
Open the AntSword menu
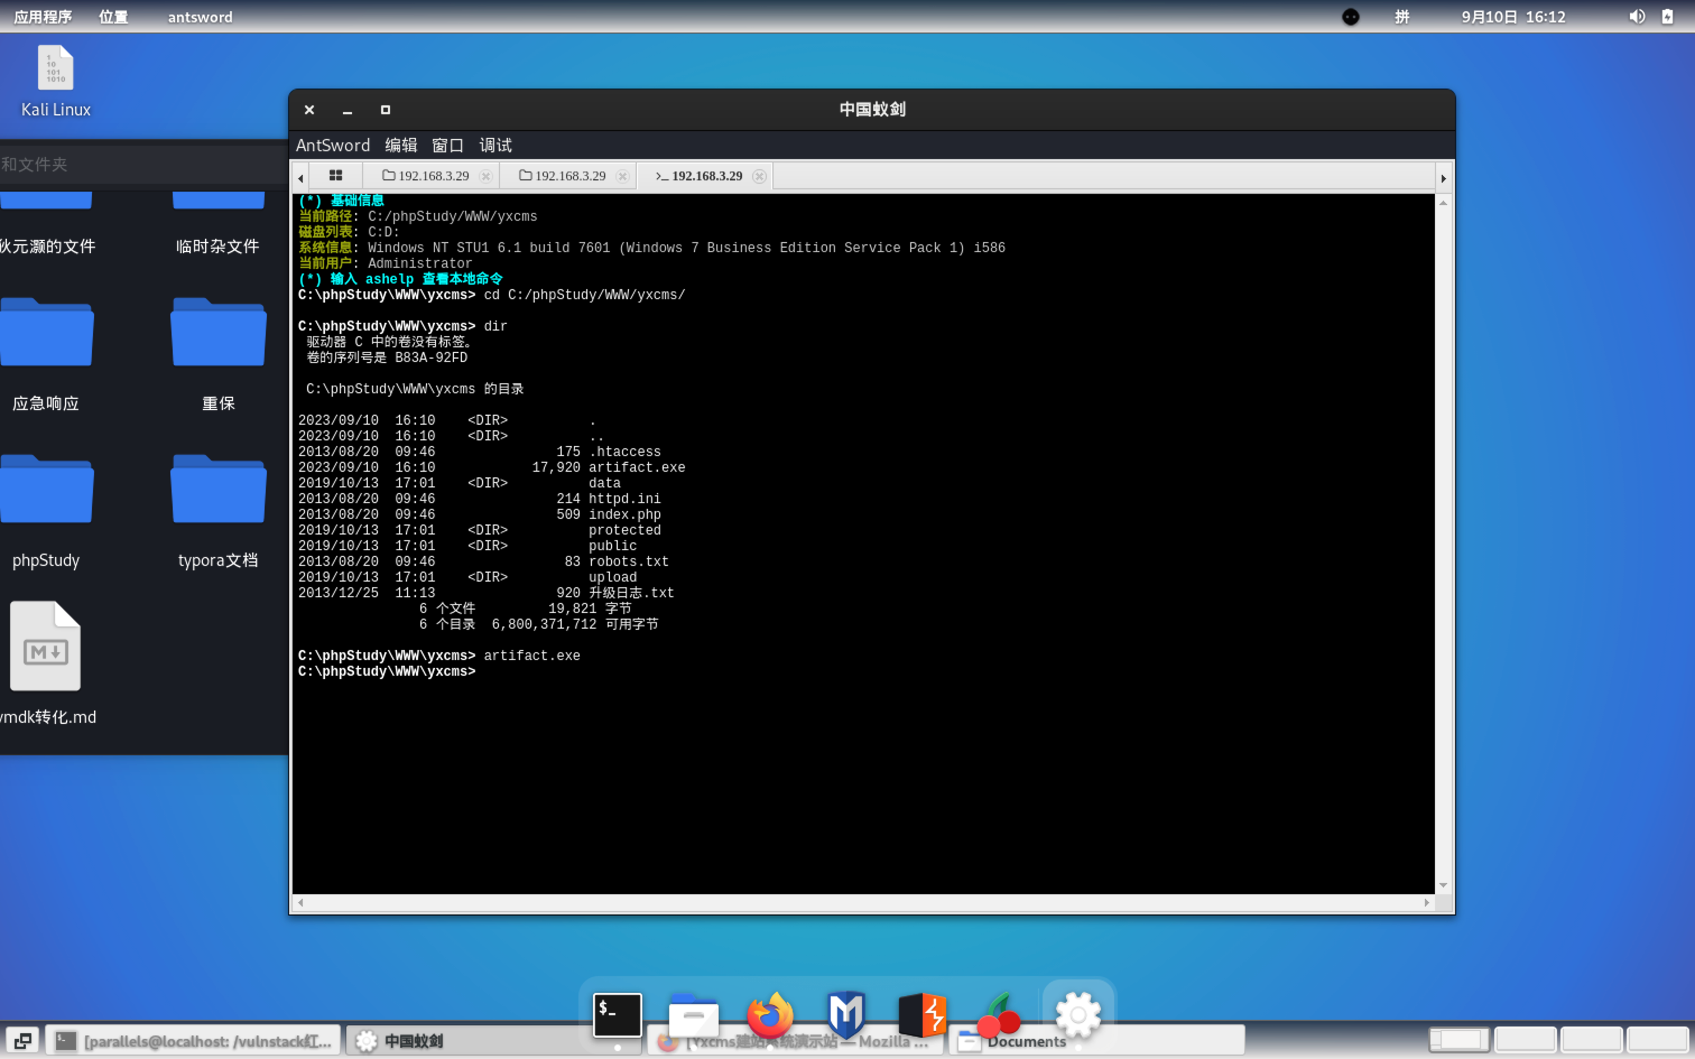coord(333,145)
